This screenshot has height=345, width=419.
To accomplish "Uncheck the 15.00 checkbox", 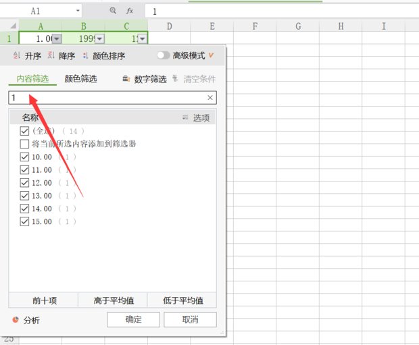I will point(24,221).
